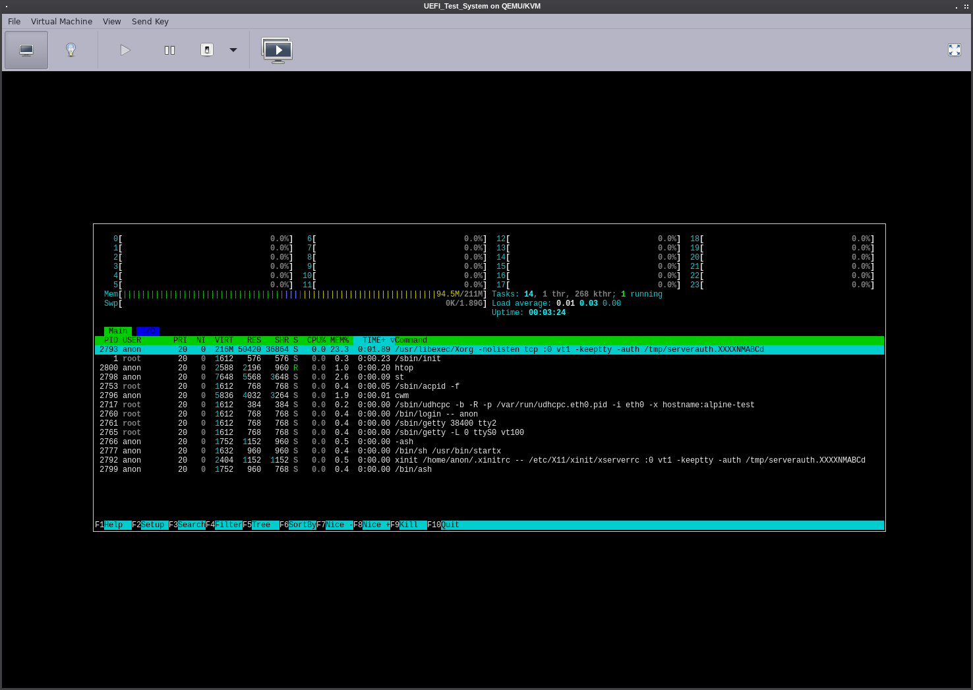Switch to fullscreen view icon

coord(955,50)
